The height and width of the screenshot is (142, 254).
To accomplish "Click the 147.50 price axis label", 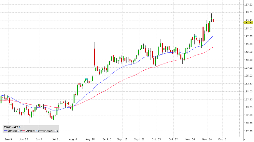I will (x=248, y=36).
